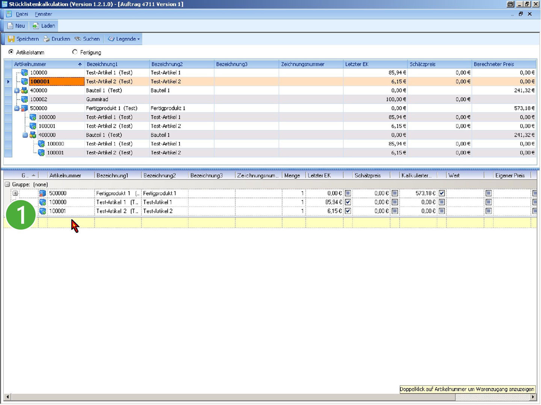Click the horizontal scrollbar thumb
The height and width of the screenshot is (405, 541).
(x=233, y=397)
